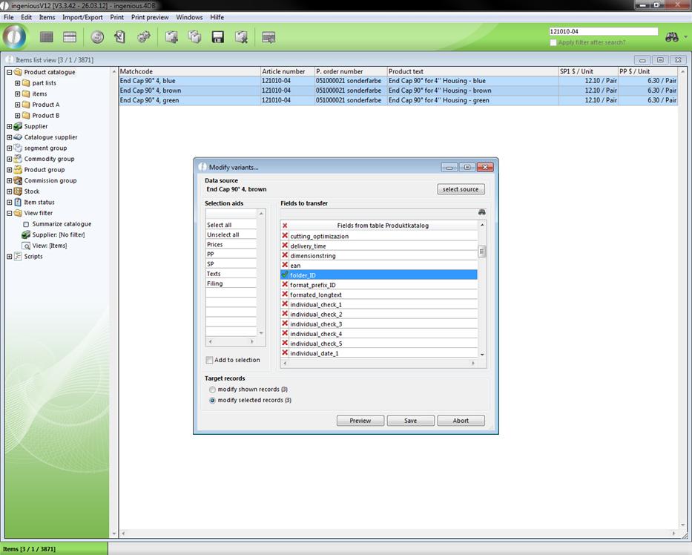Click binoculars icon above Fields to transfer
This screenshot has width=692, height=555.
[481, 212]
